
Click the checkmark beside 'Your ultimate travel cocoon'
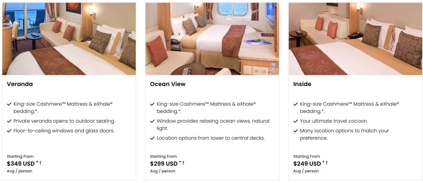coord(296,121)
